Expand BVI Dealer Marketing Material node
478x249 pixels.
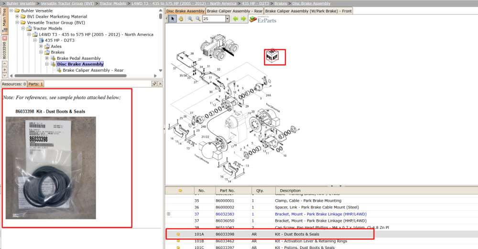pos(17,16)
